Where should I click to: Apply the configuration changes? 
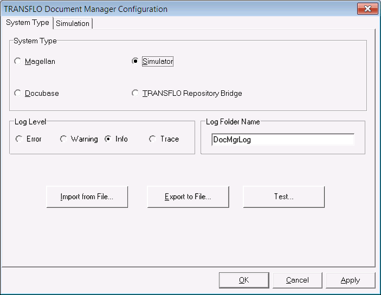pos(351,280)
